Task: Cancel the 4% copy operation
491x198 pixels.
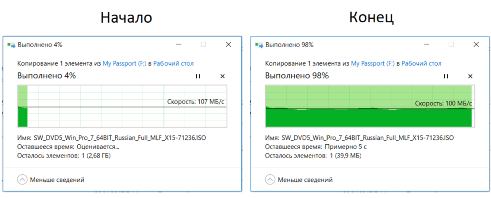Action: pyautogui.click(x=222, y=76)
